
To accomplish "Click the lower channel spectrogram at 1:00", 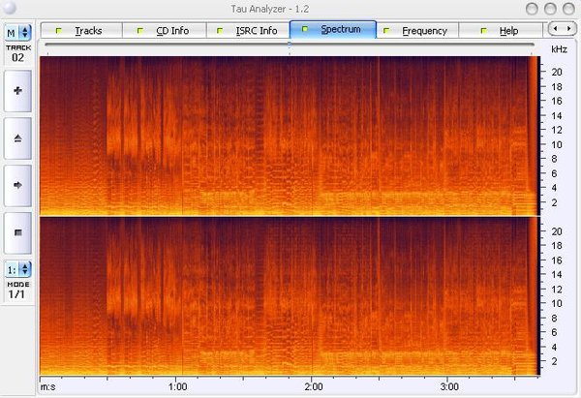I will 176,295.
